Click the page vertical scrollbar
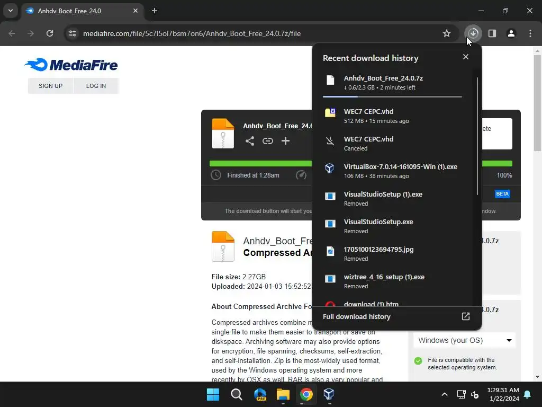This screenshot has height=407, width=542. coord(537,103)
